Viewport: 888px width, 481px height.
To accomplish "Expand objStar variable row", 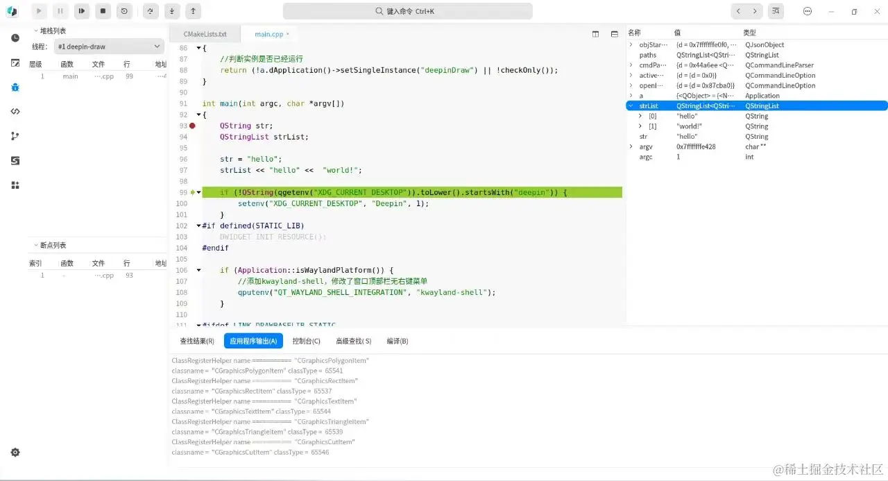I will pos(631,44).
